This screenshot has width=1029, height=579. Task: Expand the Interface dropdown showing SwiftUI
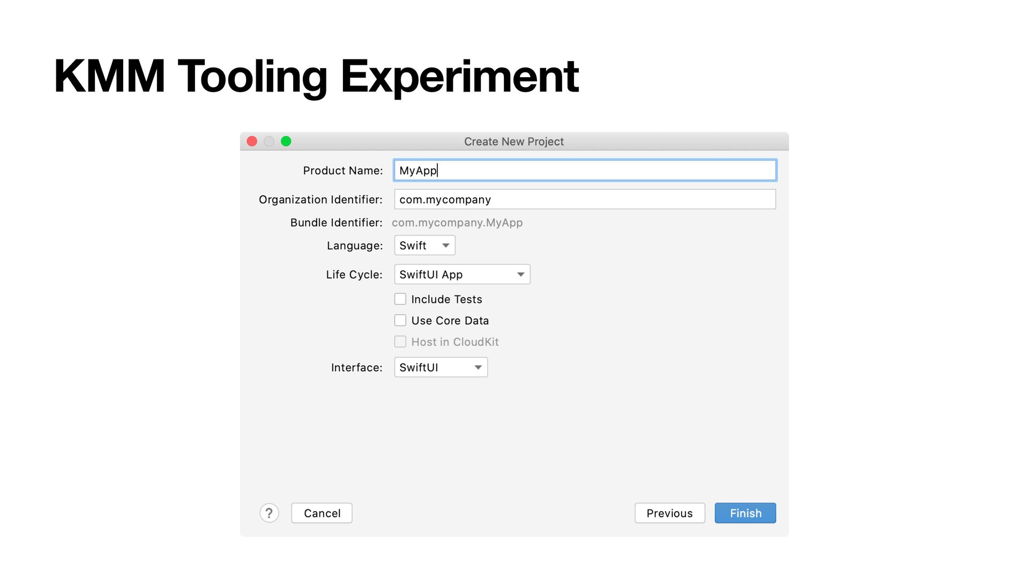441,367
